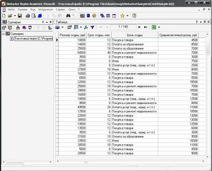Click the blue web browser icon in the toolbar
212x171 pixels.
(x=40, y=15)
